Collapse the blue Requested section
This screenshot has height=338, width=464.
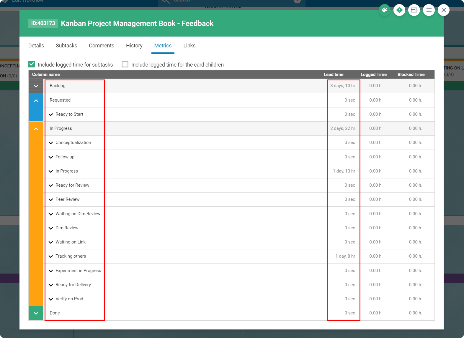point(36,101)
